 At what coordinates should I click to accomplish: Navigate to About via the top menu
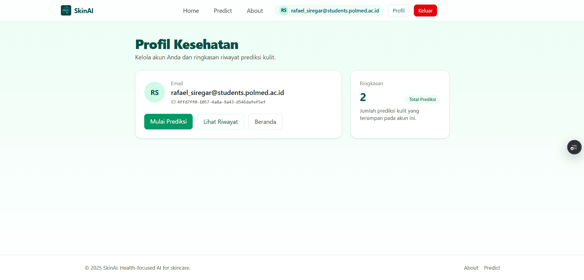[254, 10]
